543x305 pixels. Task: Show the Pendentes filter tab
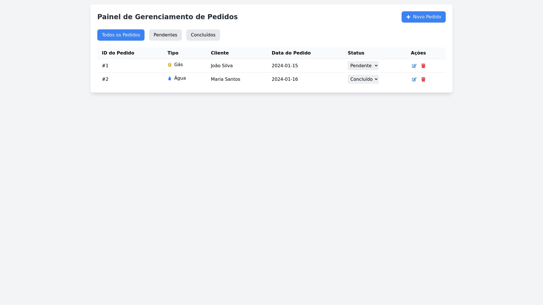(x=165, y=35)
